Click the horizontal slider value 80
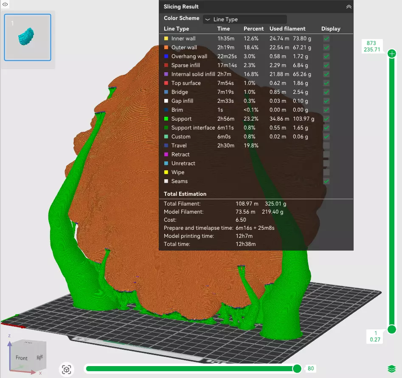This screenshot has height=378, width=402. pos(311,369)
